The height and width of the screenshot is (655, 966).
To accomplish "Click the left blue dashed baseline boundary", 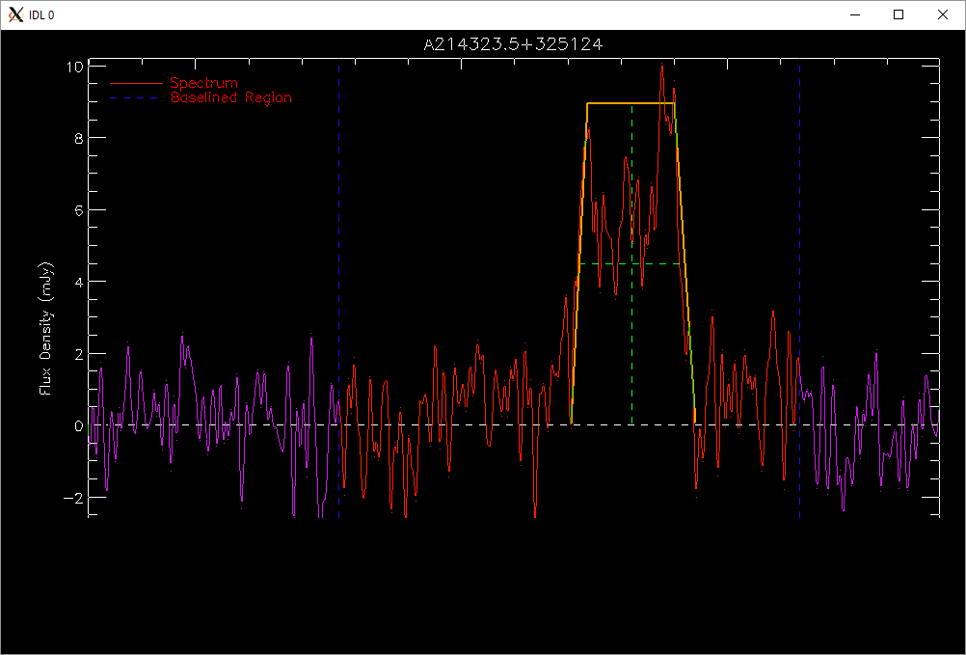I will (338, 287).
